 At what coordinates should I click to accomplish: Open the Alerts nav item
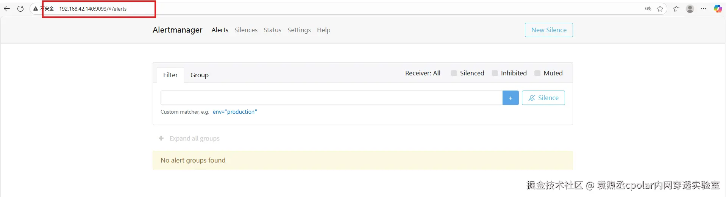pyautogui.click(x=220, y=30)
